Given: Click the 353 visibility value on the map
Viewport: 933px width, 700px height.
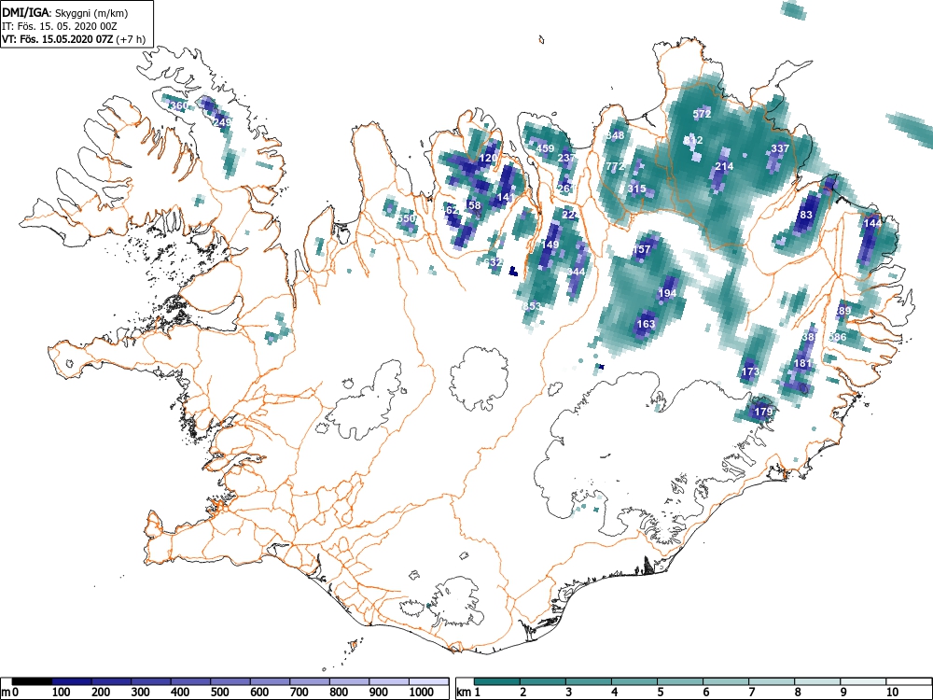Looking at the screenshot, I should pyautogui.click(x=533, y=306).
